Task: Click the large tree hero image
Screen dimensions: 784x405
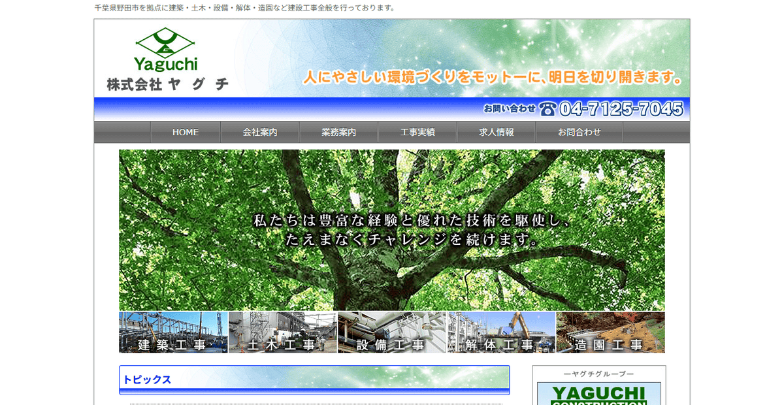Action: coord(391,229)
